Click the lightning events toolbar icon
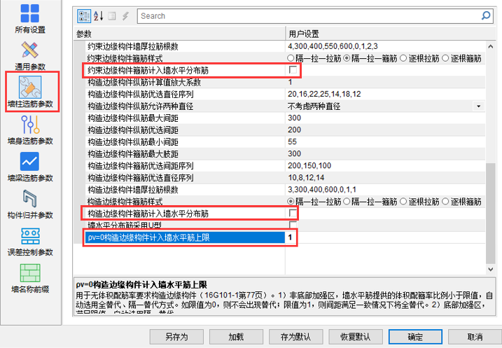The image size is (502, 348). pos(125,15)
